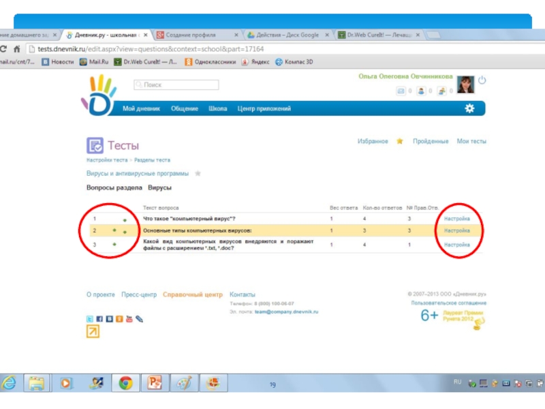The image size is (545, 409).
Task: Open the Facebook icon in the footer
Action: 99,319
